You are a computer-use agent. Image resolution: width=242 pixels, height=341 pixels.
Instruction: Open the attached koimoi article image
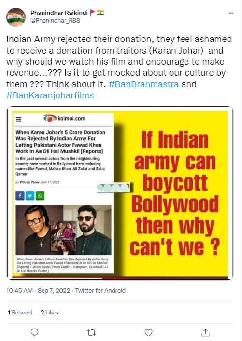coord(120,193)
